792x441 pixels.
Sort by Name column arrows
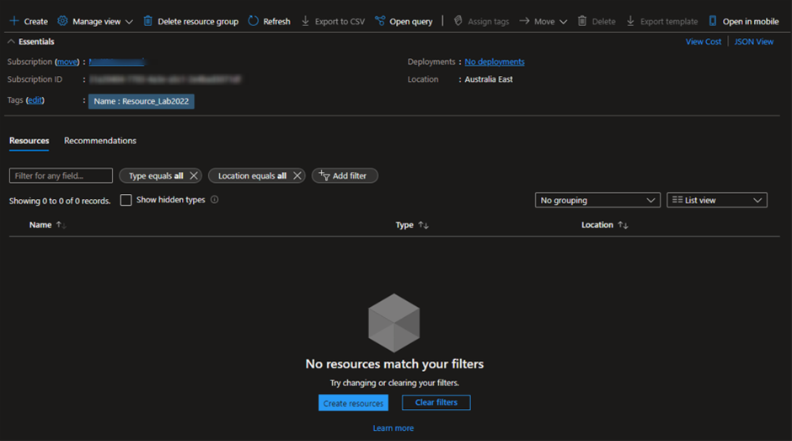click(61, 224)
